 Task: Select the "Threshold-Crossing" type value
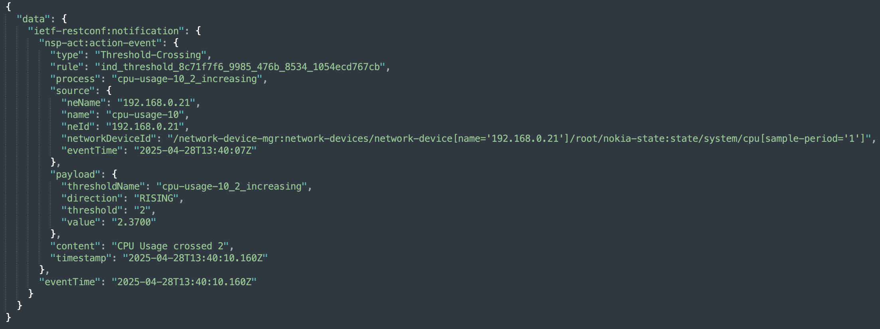coord(150,55)
